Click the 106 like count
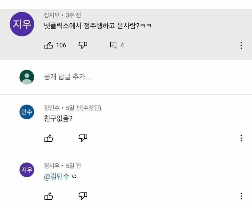This screenshot has width=252, height=210. click(x=61, y=45)
